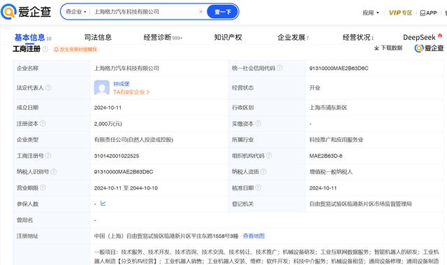The height and width of the screenshot is (265, 447).
Task: Open the 查看地图 link
Action: coord(254,236)
